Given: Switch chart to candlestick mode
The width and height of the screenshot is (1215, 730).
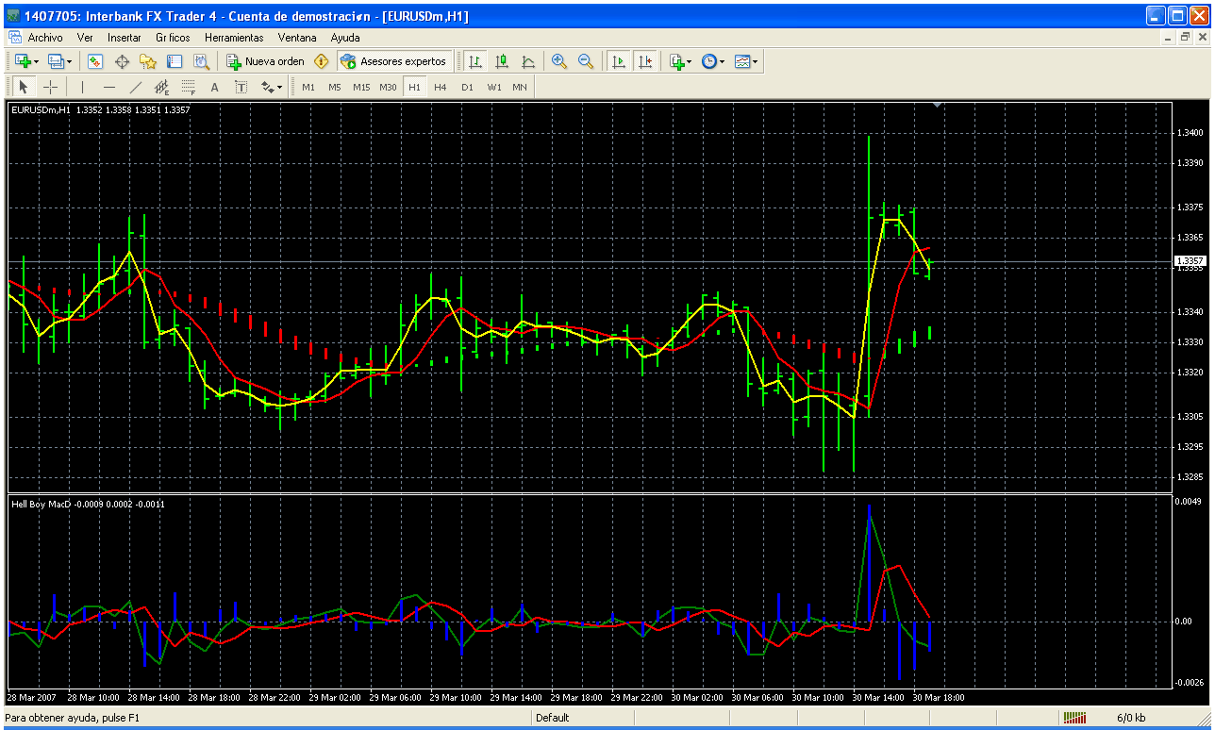Looking at the screenshot, I should (x=502, y=61).
